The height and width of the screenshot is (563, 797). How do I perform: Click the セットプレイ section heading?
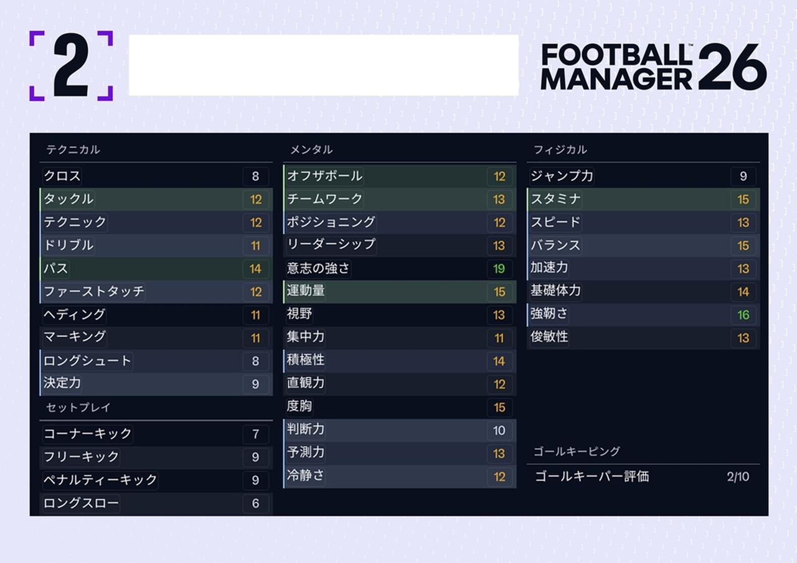pos(78,407)
